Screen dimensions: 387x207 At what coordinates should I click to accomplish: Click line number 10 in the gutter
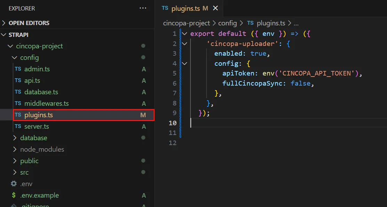coord(172,123)
